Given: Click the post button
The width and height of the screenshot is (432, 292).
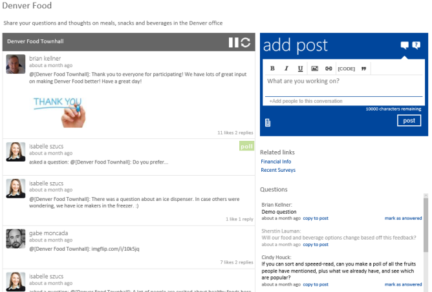Looking at the screenshot, I should coord(408,121).
